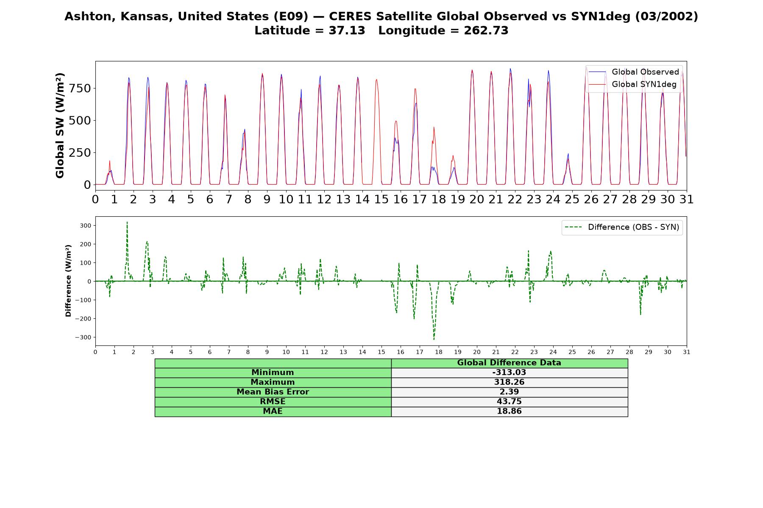Click the Global SW (W/m²) axis label
Image resolution: width=763 pixels, height=508 pixels.
[x=60, y=125]
